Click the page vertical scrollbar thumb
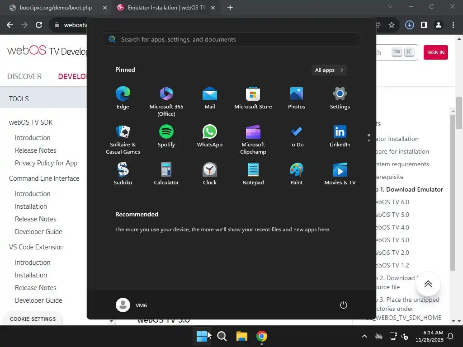Viewport: 463px width, 347px height. pos(459,113)
